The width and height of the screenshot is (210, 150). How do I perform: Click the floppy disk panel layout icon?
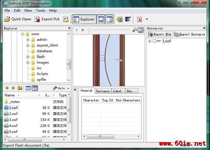tap(101, 19)
